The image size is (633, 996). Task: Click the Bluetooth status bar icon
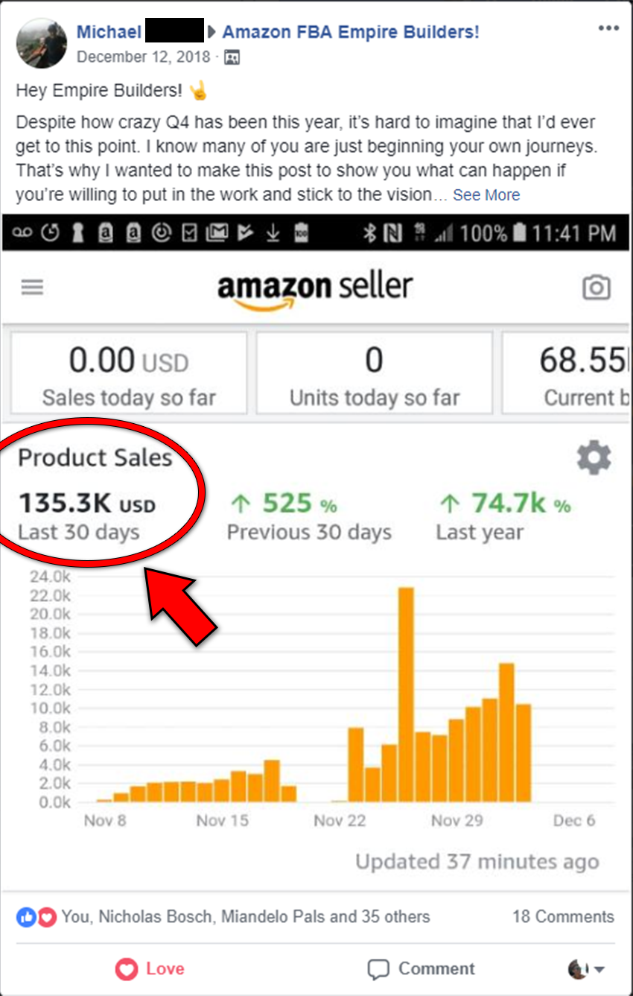coord(369,234)
